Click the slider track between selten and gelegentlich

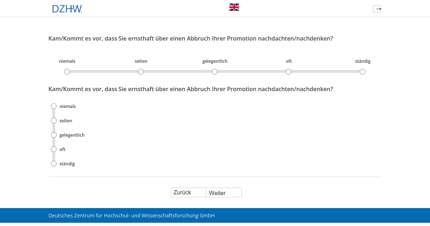(x=178, y=72)
